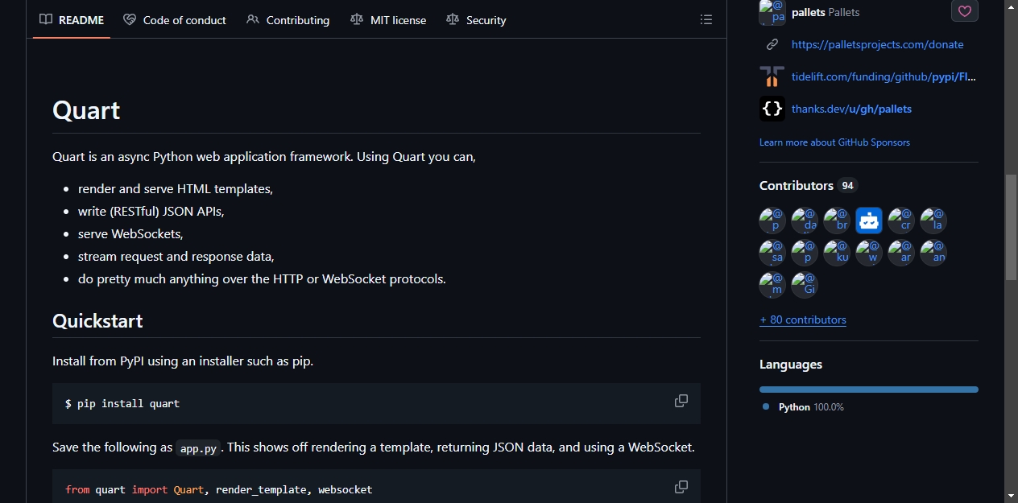This screenshot has height=503, width=1018.
Task: Open the + 80 contributors link
Action: coord(802,320)
